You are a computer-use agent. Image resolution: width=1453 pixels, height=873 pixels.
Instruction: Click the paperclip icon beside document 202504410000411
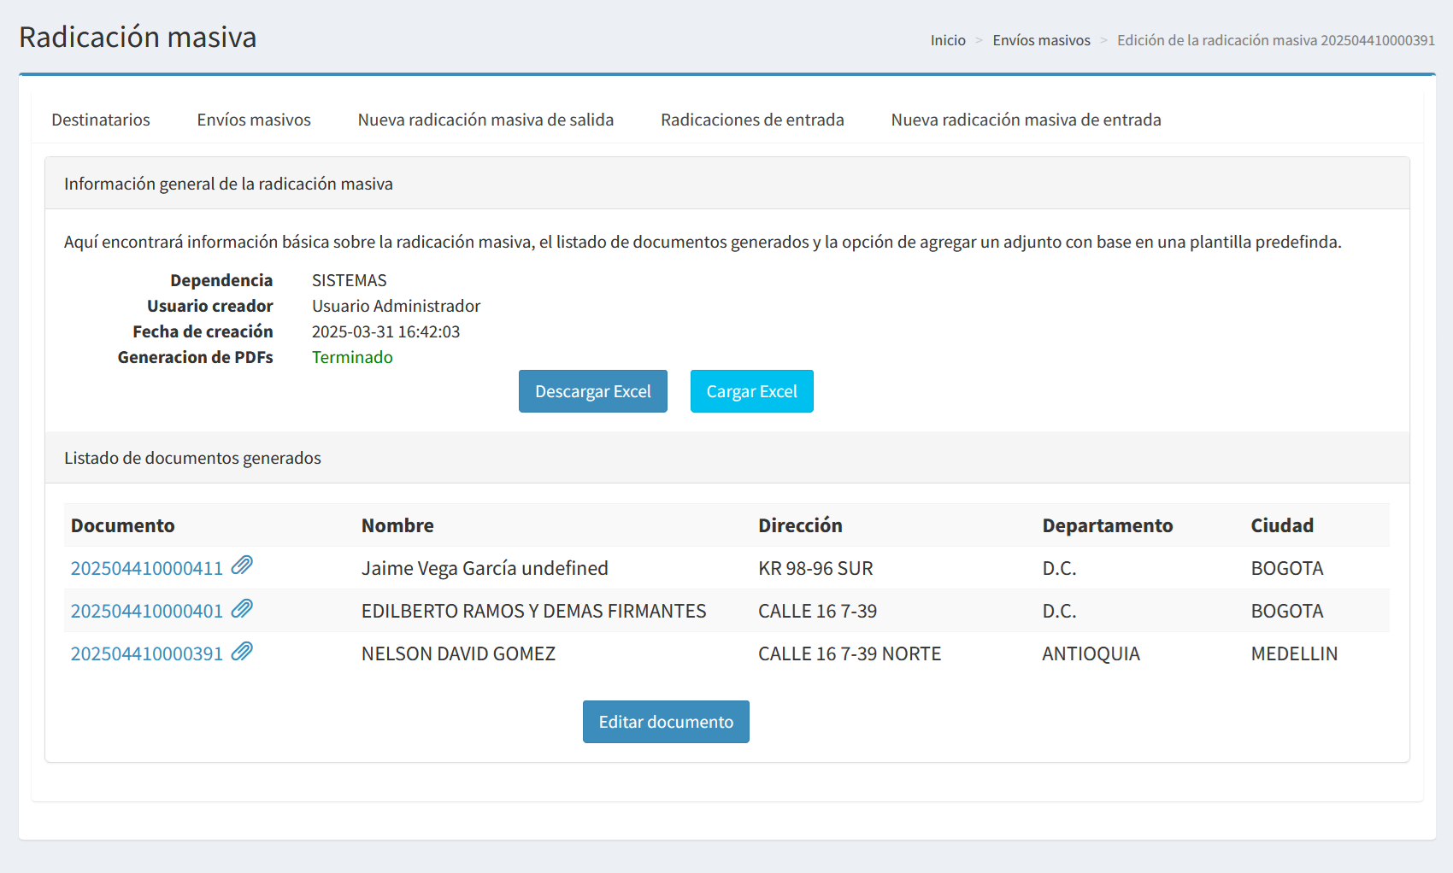(242, 565)
